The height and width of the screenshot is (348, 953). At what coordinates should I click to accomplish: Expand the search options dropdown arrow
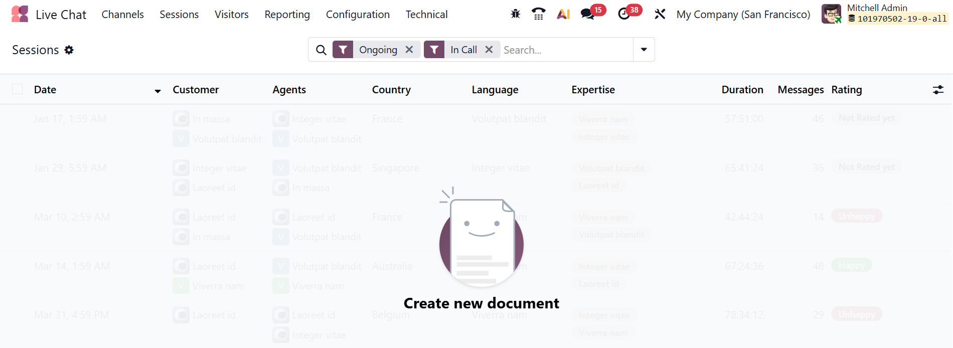tap(644, 50)
